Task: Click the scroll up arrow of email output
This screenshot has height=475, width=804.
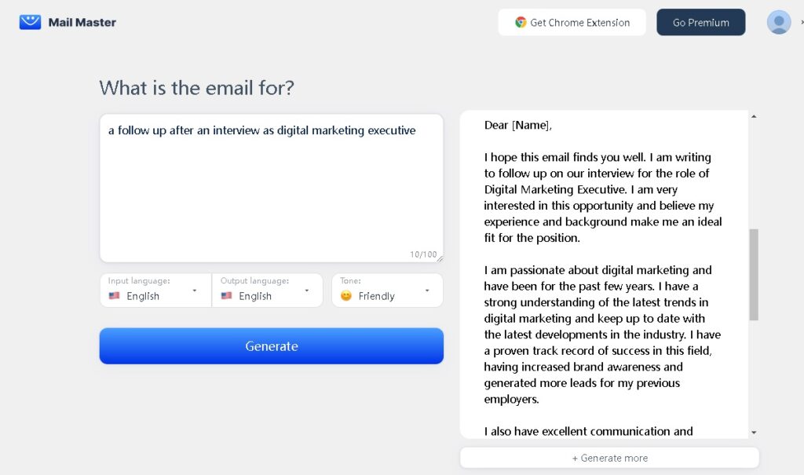Action: [754, 116]
